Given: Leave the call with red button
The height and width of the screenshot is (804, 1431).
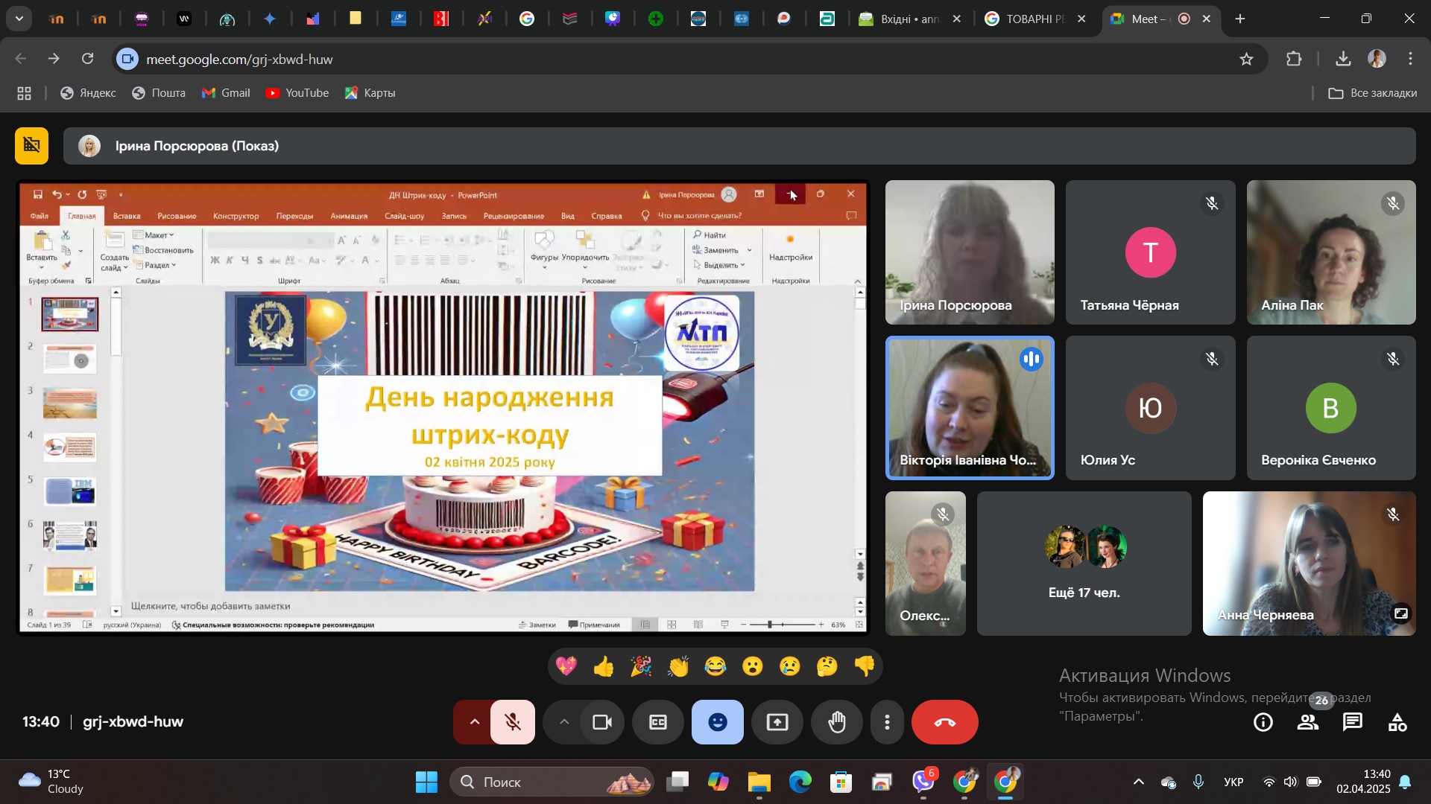Looking at the screenshot, I should (x=944, y=722).
